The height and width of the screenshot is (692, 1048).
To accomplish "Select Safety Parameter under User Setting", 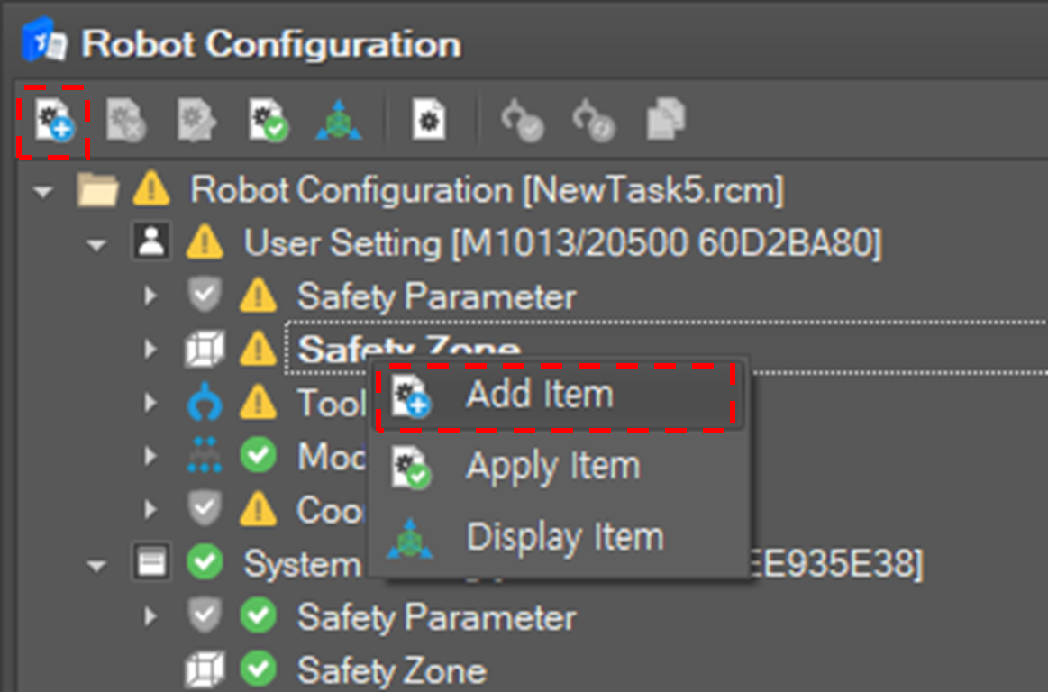I will (436, 296).
